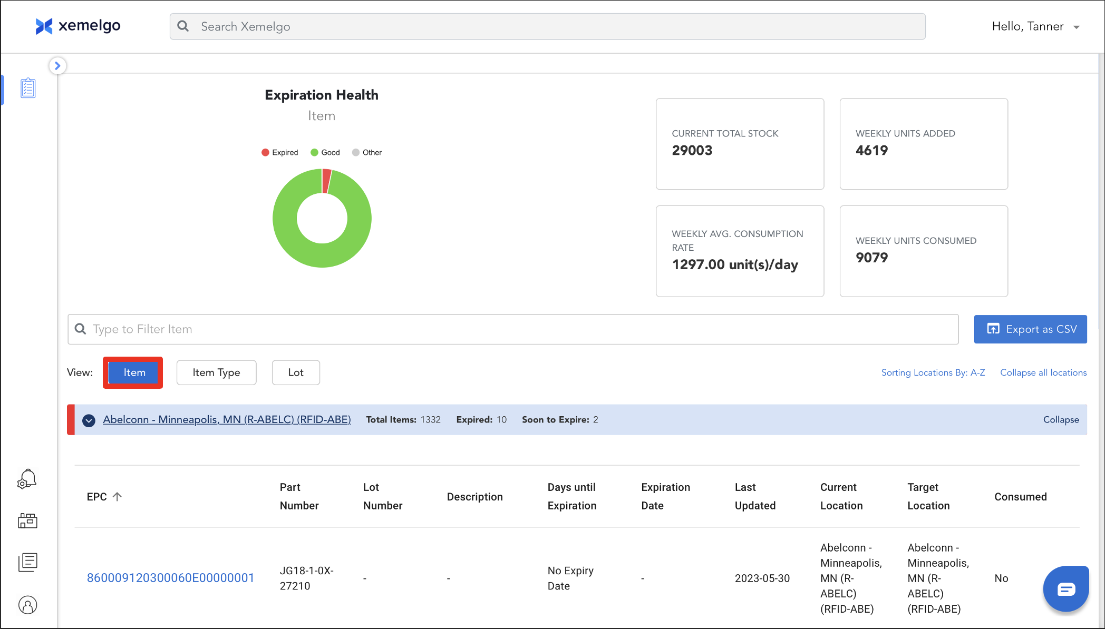This screenshot has width=1105, height=629.
Task: Open the user profile sidebar icon
Action: click(x=28, y=605)
